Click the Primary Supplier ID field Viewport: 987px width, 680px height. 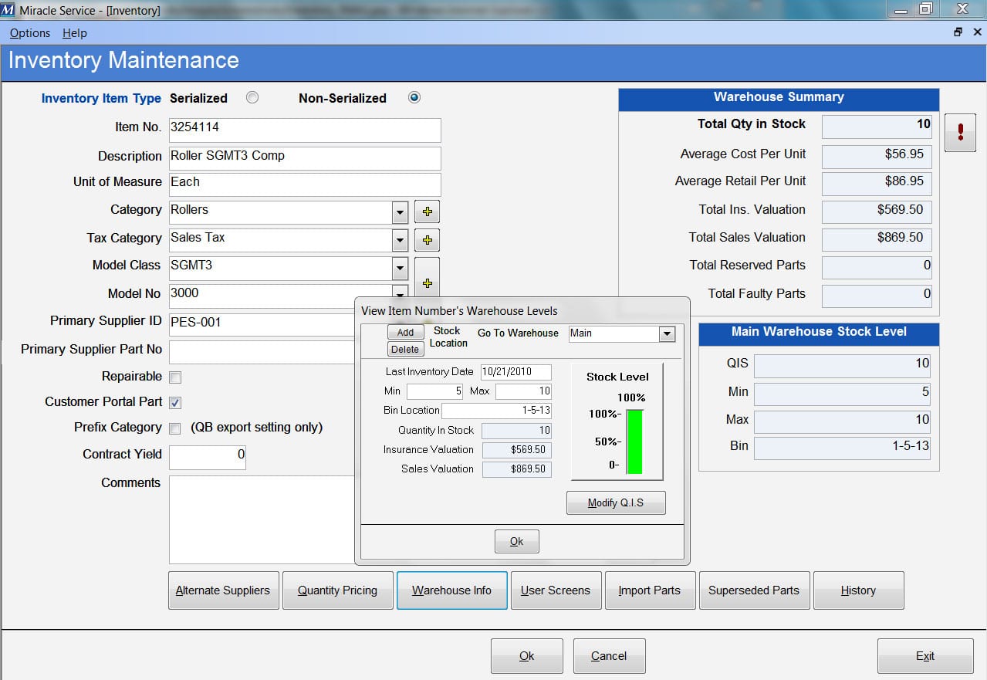click(262, 324)
